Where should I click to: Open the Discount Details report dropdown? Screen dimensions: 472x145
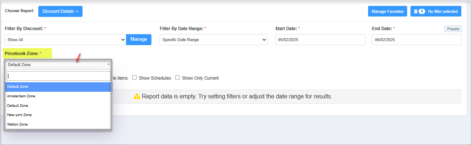(60, 11)
